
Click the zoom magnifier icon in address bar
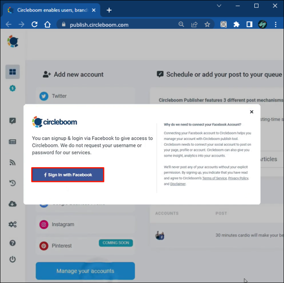(x=181, y=24)
